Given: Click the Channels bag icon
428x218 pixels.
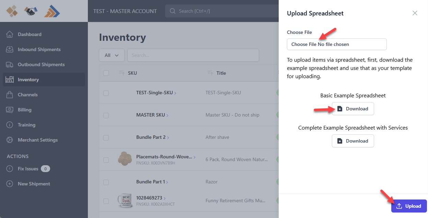Looking at the screenshot, I should [10, 95].
